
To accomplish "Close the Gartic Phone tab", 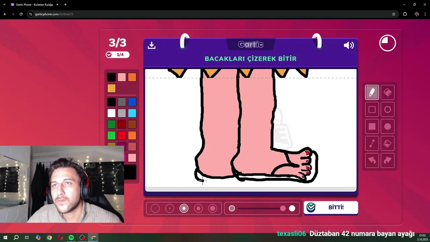I will point(57,5).
